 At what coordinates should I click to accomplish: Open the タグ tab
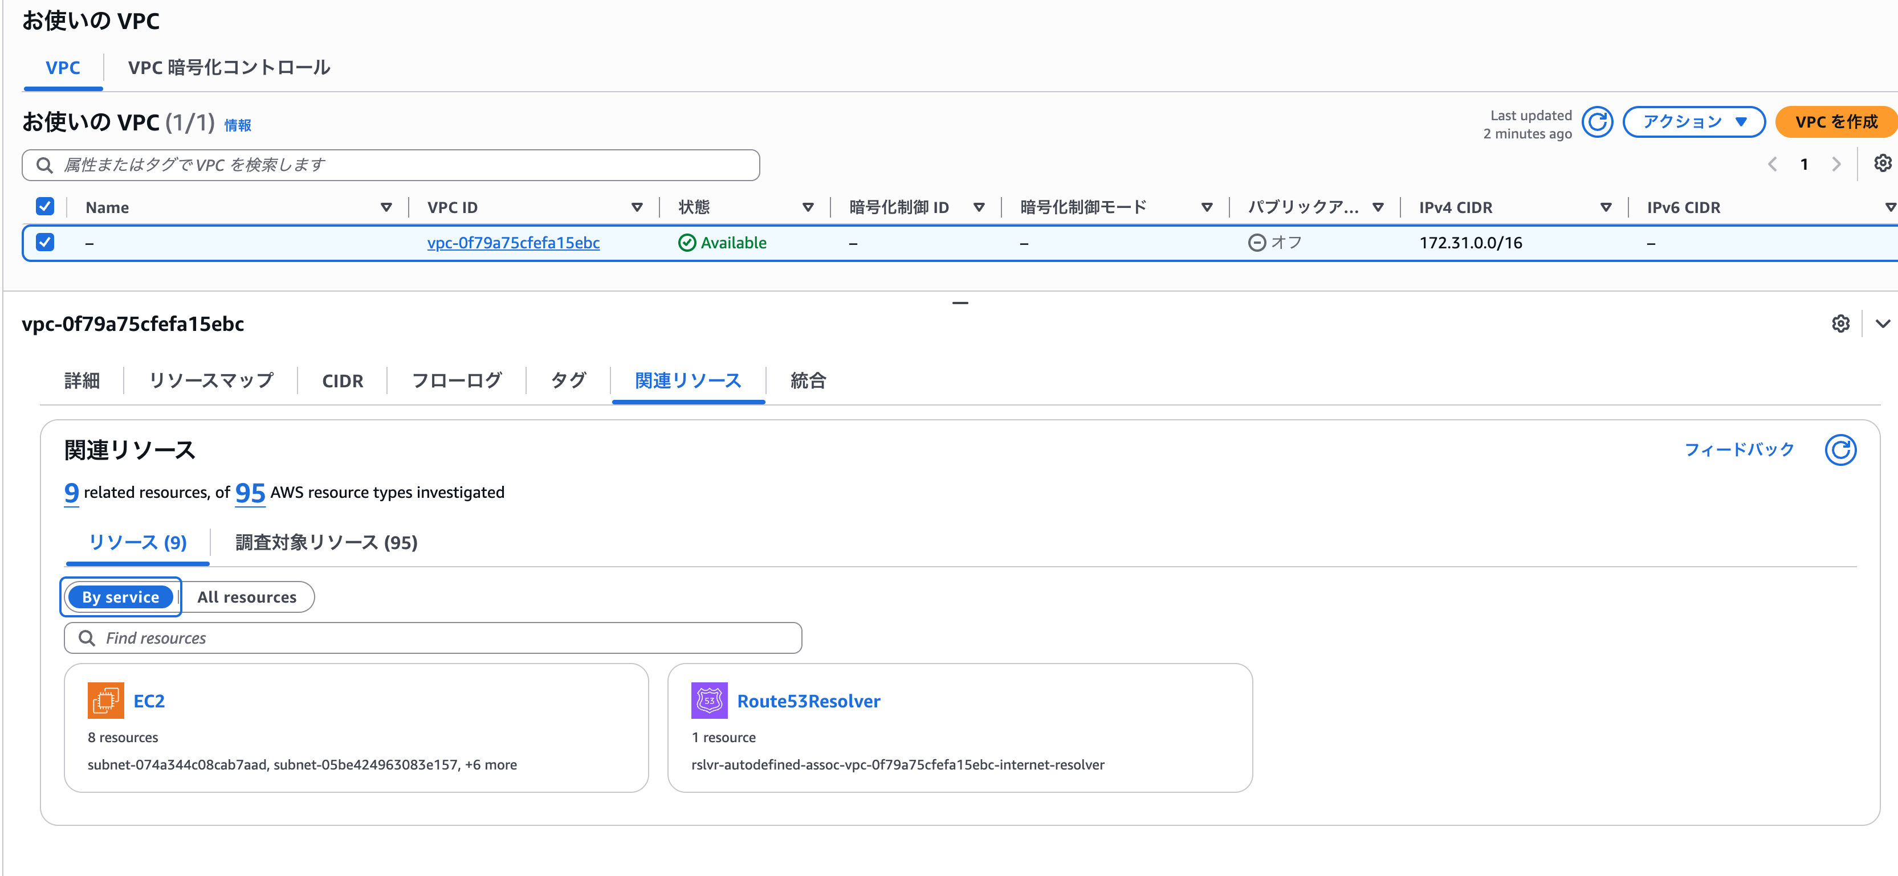[568, 380]
